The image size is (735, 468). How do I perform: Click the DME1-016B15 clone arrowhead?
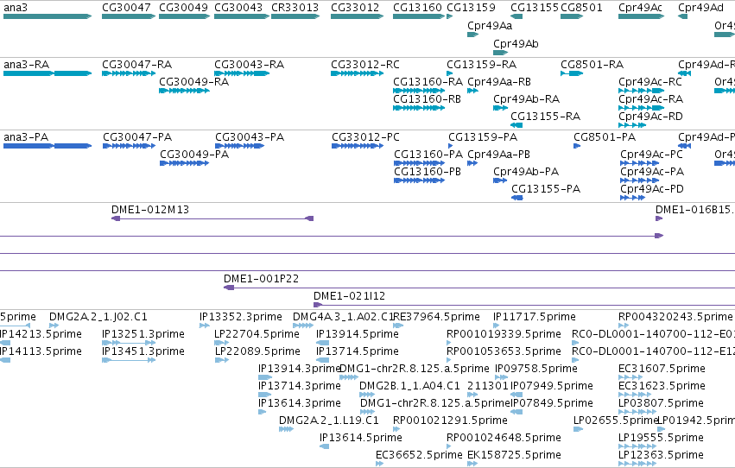[659, 218]
